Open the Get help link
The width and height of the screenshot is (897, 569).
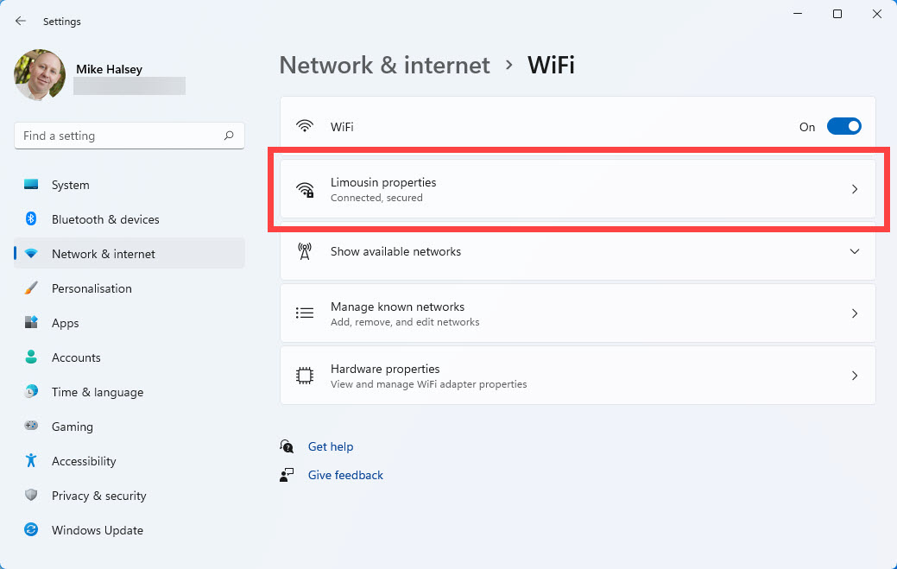[331, 446]
